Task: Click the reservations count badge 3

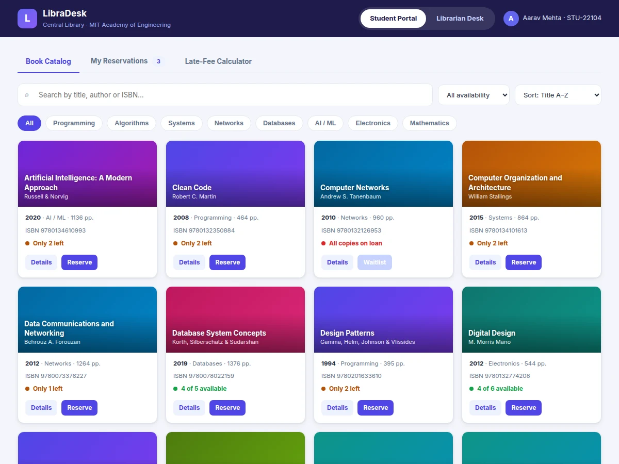Action: (158, 61)
